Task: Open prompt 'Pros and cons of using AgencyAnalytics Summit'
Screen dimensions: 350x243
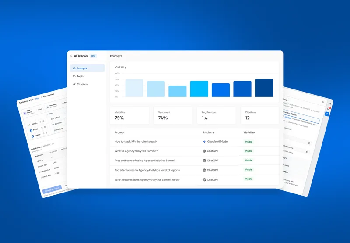Action: [x=145, y=161]
